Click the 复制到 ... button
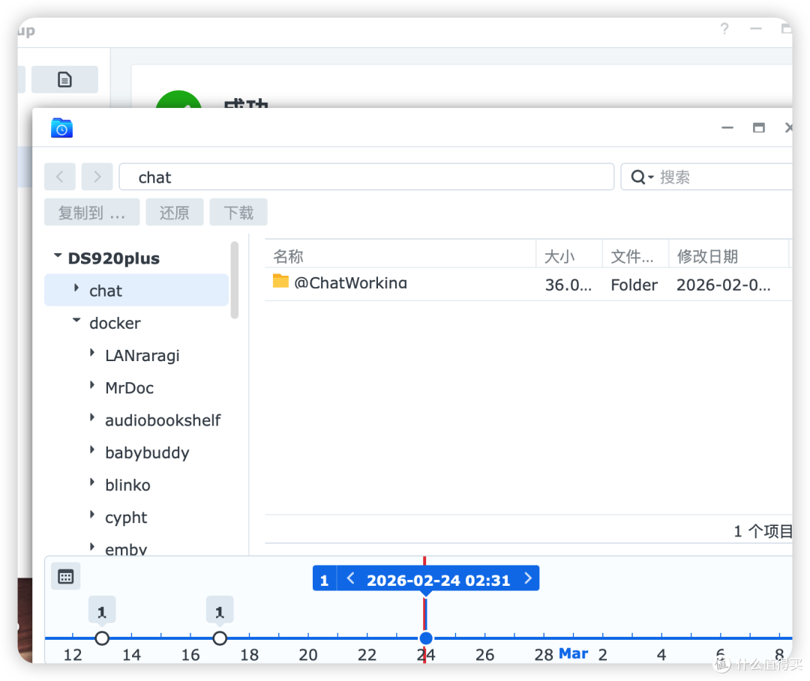 click(x=92, y=212)
